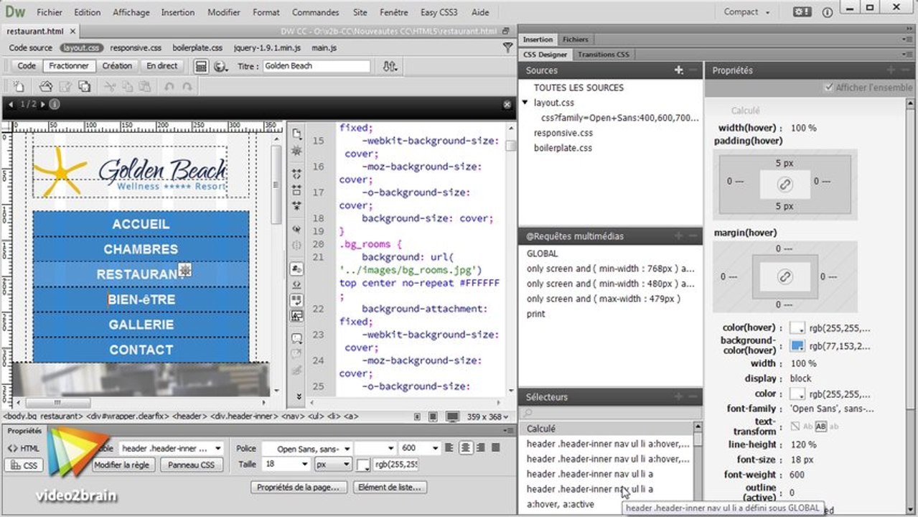Switch to the Transitions CSS tab

pos(603,55)
